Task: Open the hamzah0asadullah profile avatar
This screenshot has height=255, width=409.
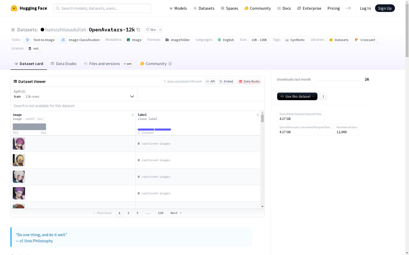Action: tap(42, 30)
